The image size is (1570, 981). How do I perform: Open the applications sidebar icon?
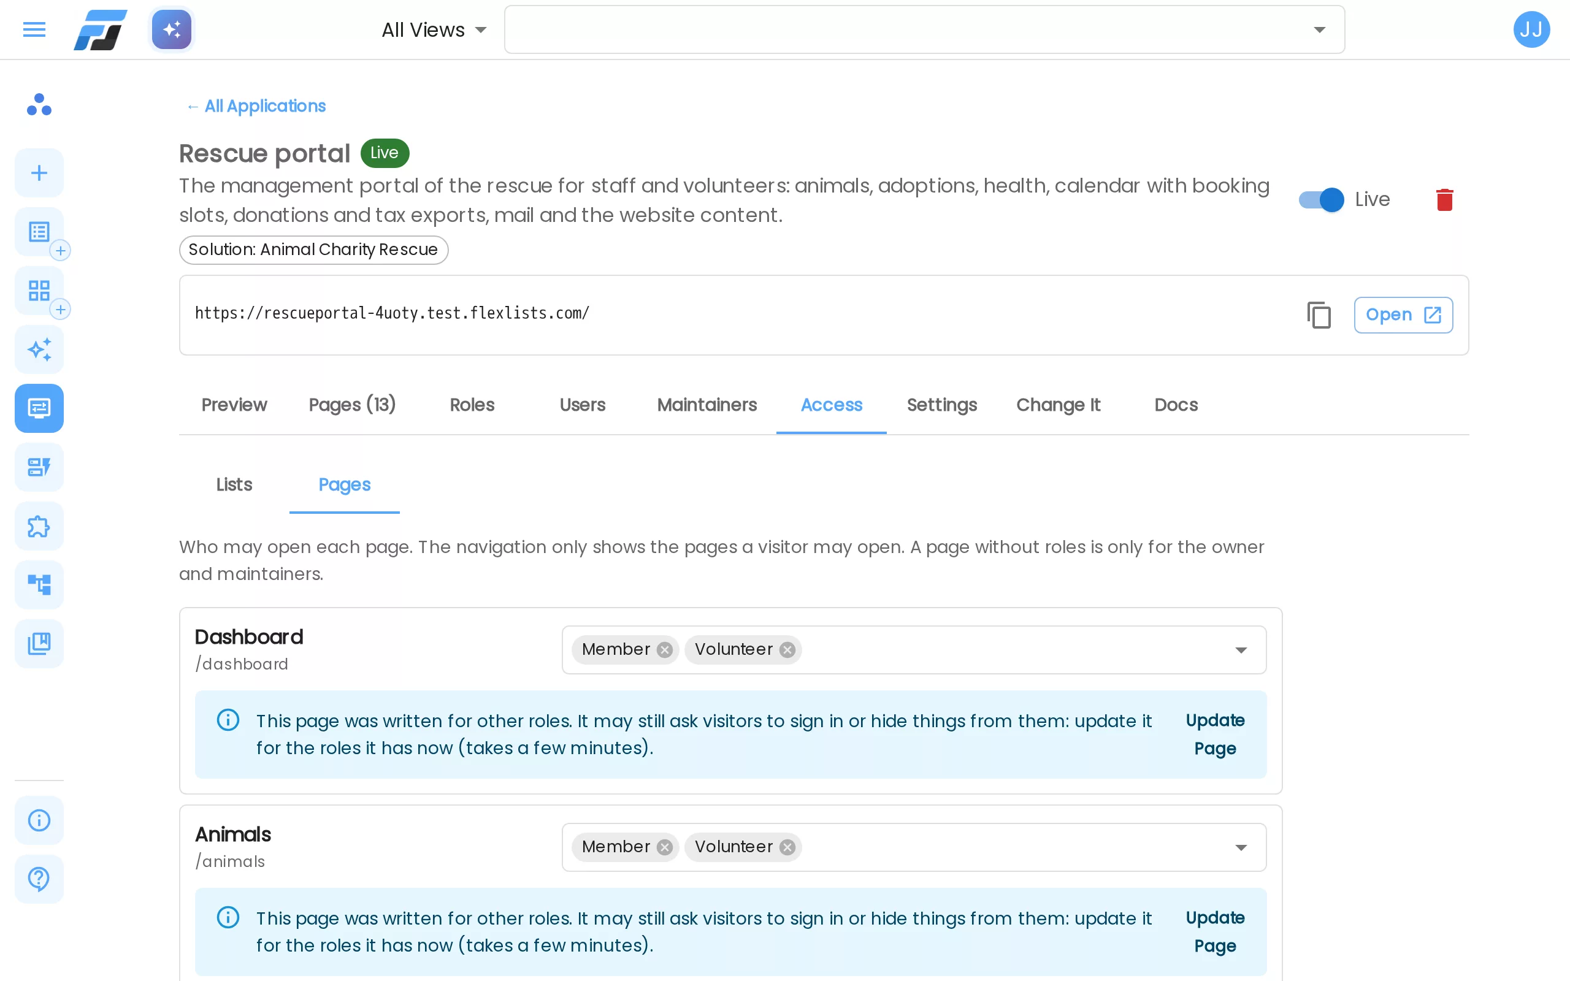click(x=40, y=408)
